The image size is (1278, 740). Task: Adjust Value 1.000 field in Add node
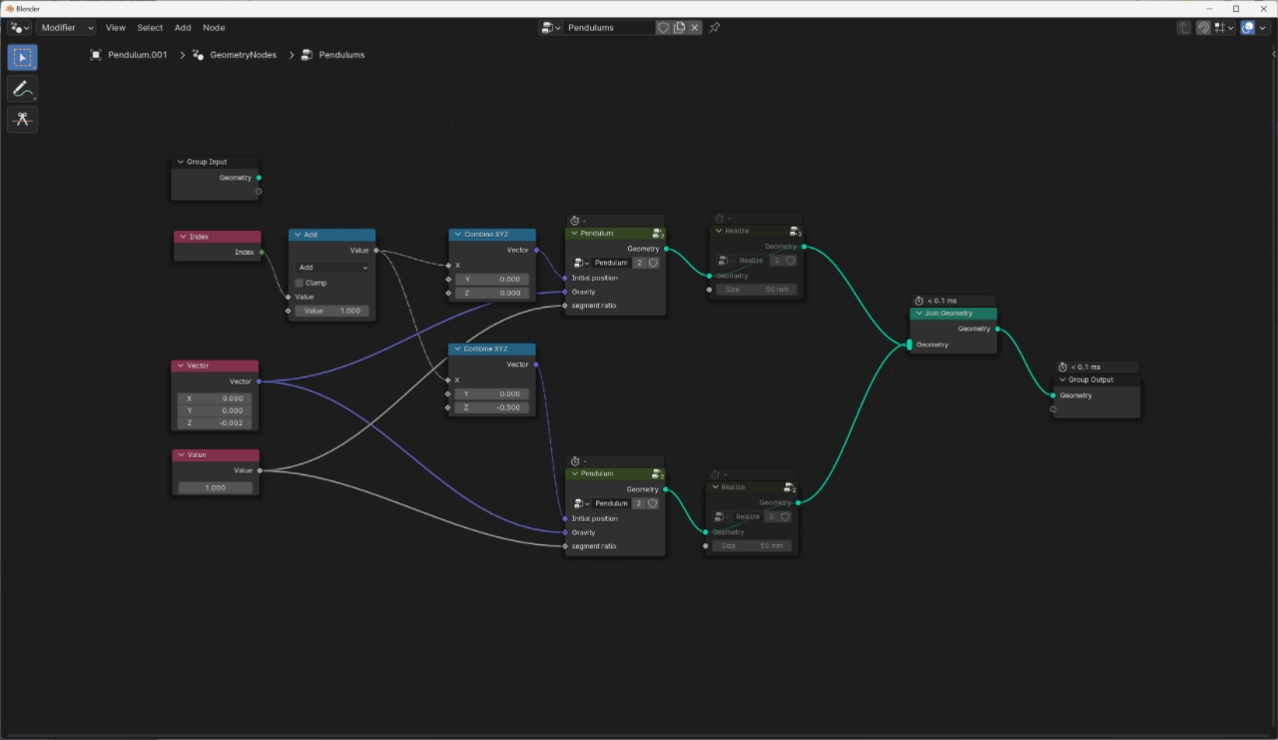[332, 311]
